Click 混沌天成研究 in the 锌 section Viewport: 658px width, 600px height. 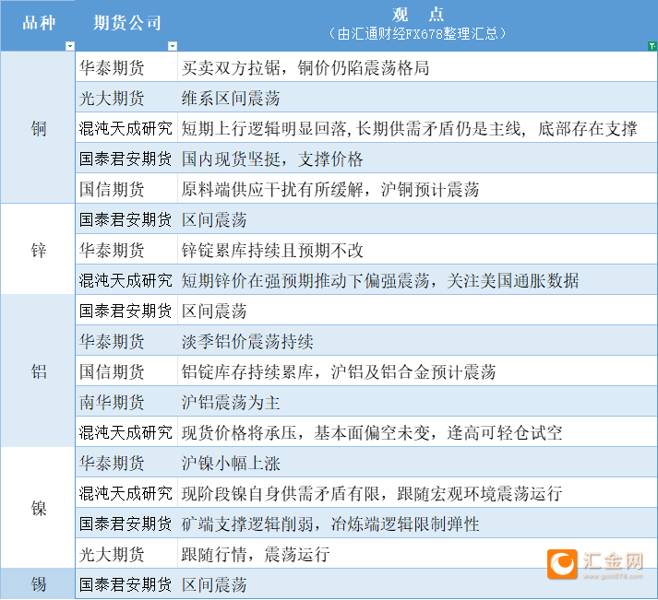(x=126, y=279)
